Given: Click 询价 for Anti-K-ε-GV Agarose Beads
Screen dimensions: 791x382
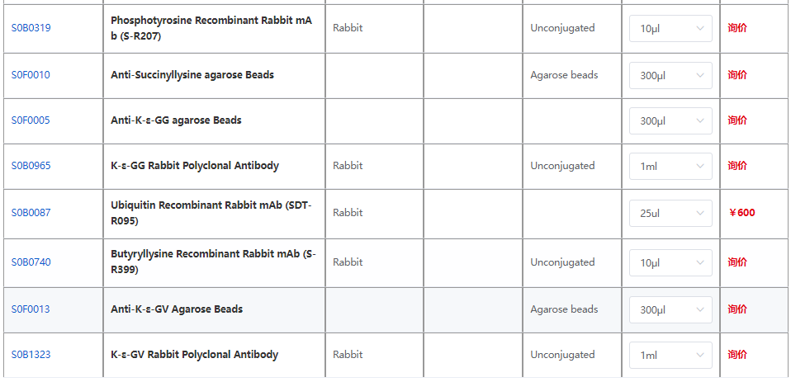Looking at the screenshot, I should 737,309.
